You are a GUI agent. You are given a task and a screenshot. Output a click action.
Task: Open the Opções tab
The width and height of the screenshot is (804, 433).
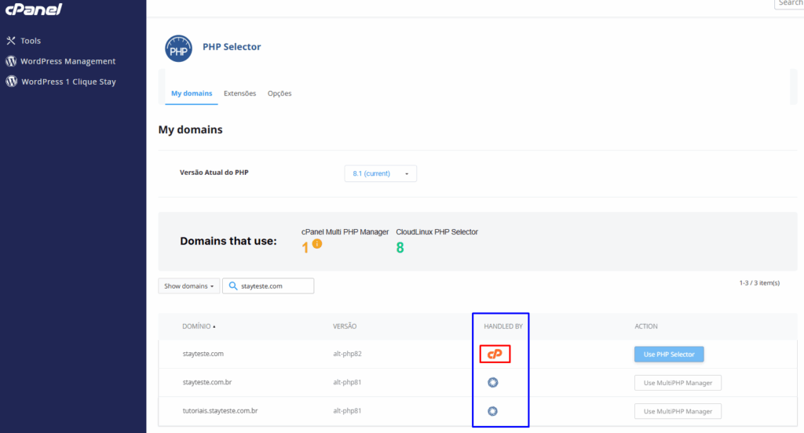click(280, 93)
